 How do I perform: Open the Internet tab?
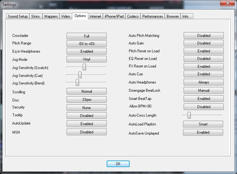pos(95,16)
